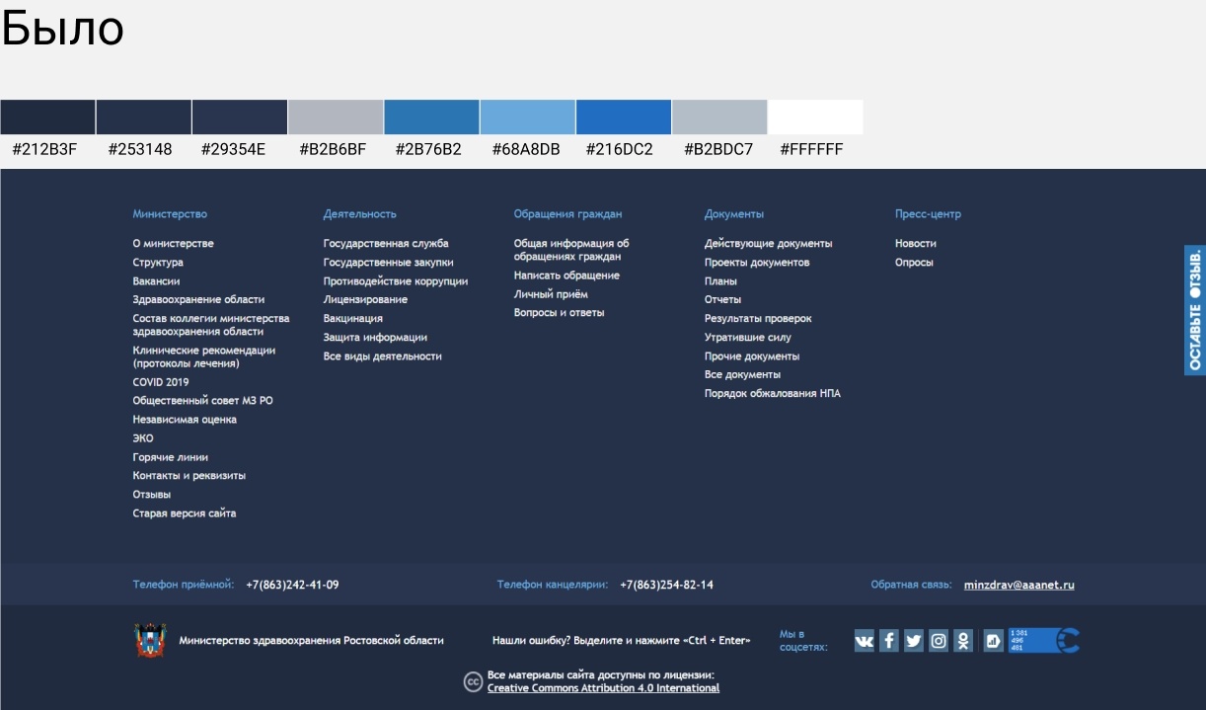
Task: Open the «Министерство» footer section heading
Action: click(x=170, y=214)
